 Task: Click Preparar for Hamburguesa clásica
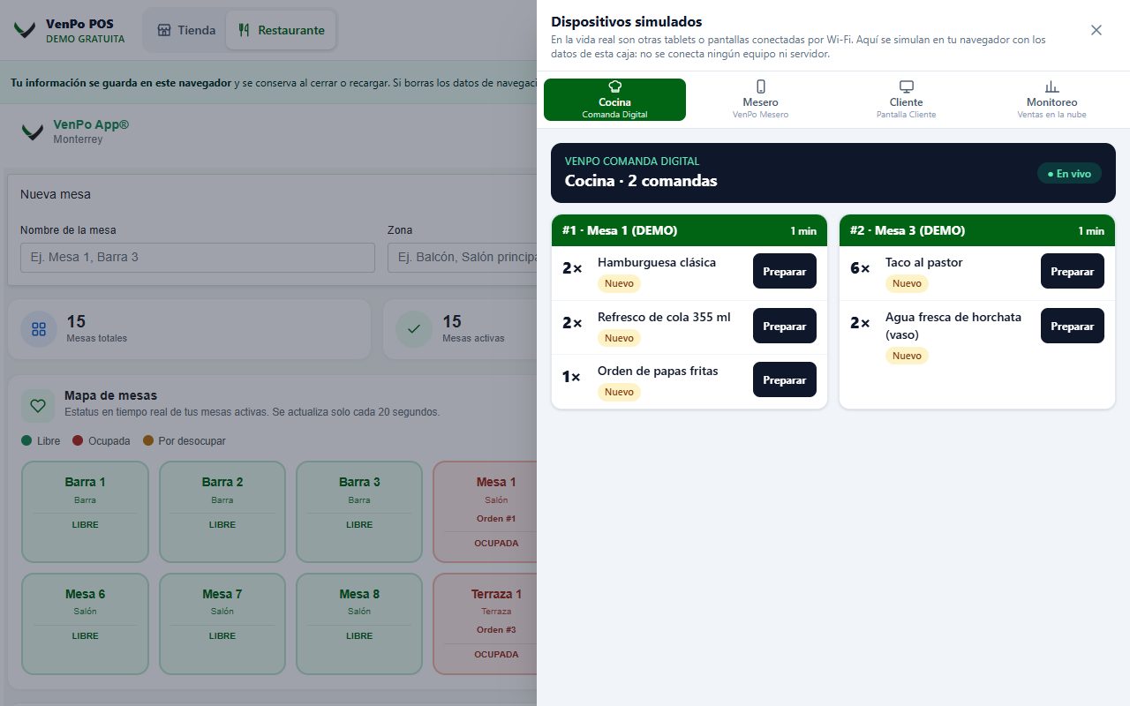tap(785, 272)
